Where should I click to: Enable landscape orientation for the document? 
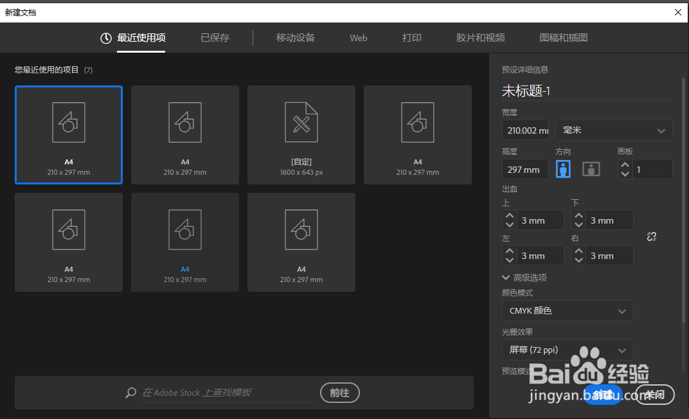click(591, 168)
